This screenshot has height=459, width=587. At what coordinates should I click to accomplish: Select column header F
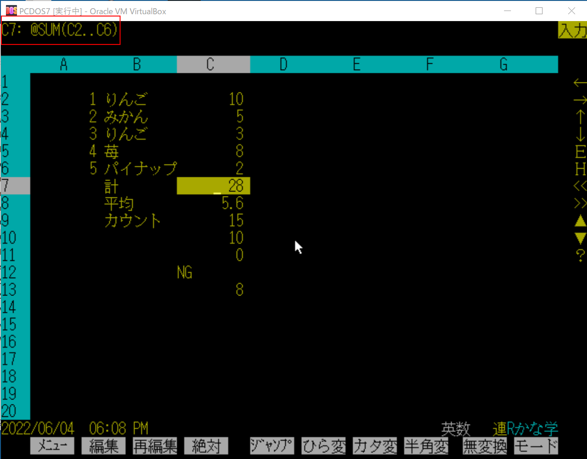(430, 65)
